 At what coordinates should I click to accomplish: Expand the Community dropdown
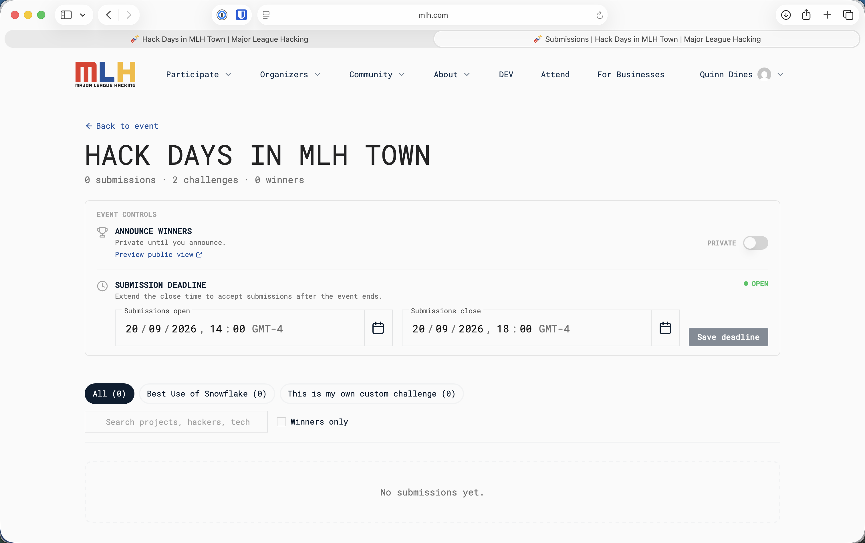tap(377, 75)
